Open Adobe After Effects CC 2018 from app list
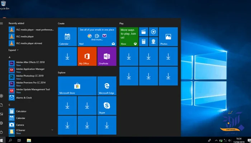This screenshot has width=251, height=143. [x=31, y=63]
